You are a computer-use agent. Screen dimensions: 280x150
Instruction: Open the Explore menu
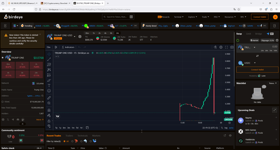(192, 17)
